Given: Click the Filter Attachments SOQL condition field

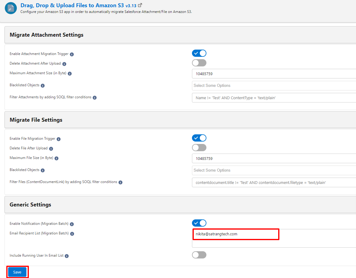Looking at the screenshot, I should click(274, 98).
